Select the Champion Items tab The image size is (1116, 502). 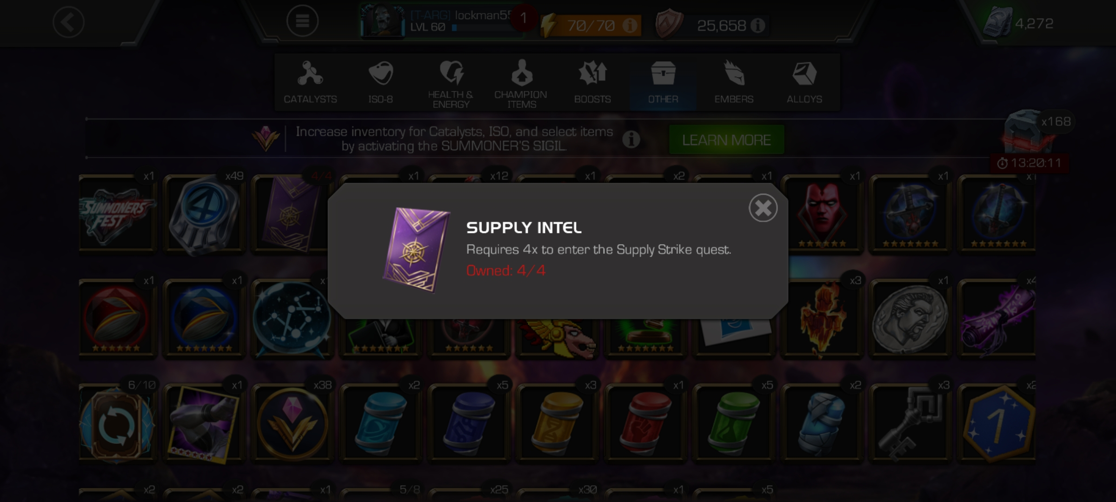click(x=521, y=82)
